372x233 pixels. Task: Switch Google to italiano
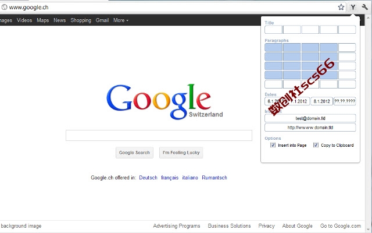point(190,178)
